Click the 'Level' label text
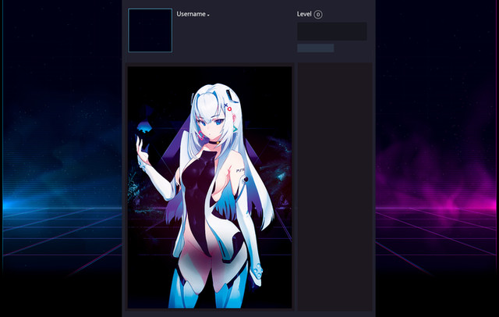499x317 pixels. tap(304, 14)
